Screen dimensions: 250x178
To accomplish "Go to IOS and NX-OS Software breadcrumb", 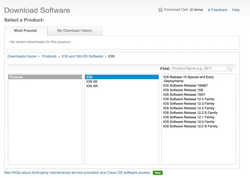I will [x=82, y=56].
